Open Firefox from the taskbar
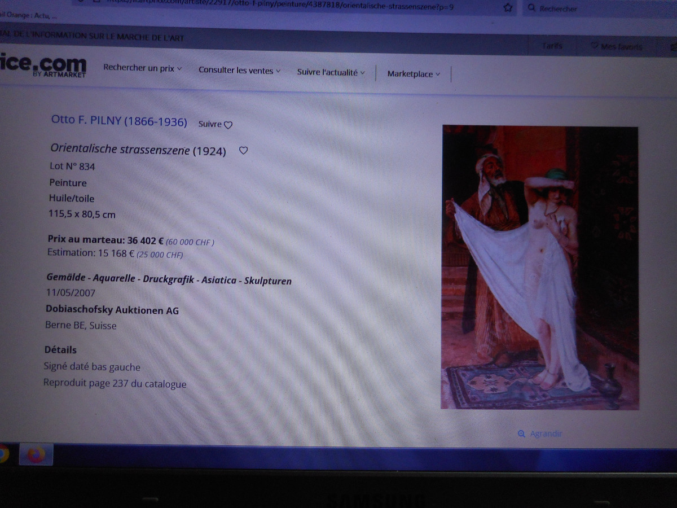Image resolution: width=677 pixels, height=508 pixels. [x=36, y=454]
